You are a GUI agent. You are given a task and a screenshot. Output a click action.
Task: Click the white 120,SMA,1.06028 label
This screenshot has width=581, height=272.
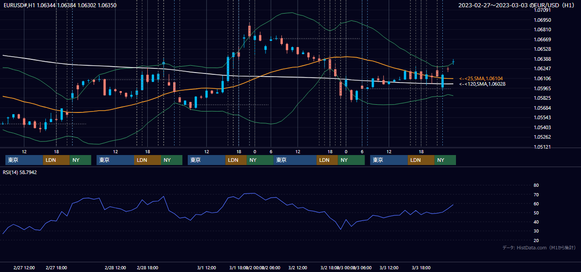482,84
